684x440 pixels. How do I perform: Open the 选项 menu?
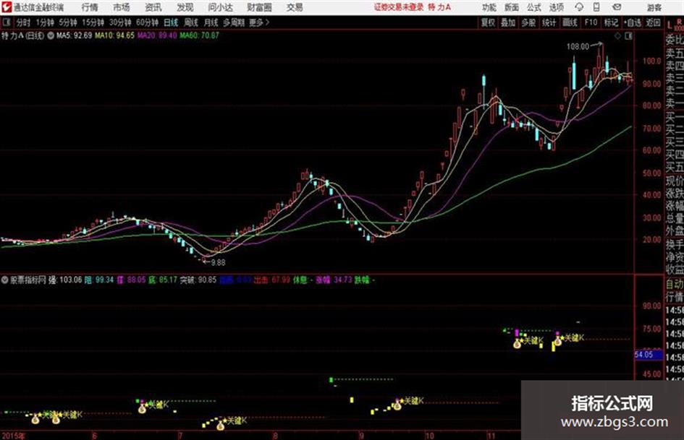pyautogui.click(x=556, y=7)
